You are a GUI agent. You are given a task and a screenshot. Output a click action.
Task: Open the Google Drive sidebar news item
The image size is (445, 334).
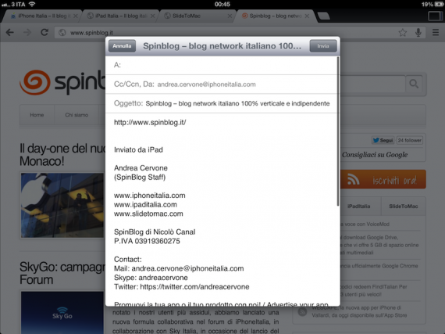379,245
